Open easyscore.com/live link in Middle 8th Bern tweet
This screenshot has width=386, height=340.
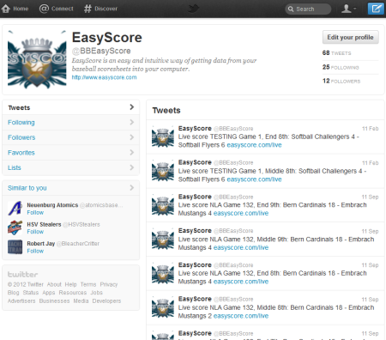click(x=241, y=316)
